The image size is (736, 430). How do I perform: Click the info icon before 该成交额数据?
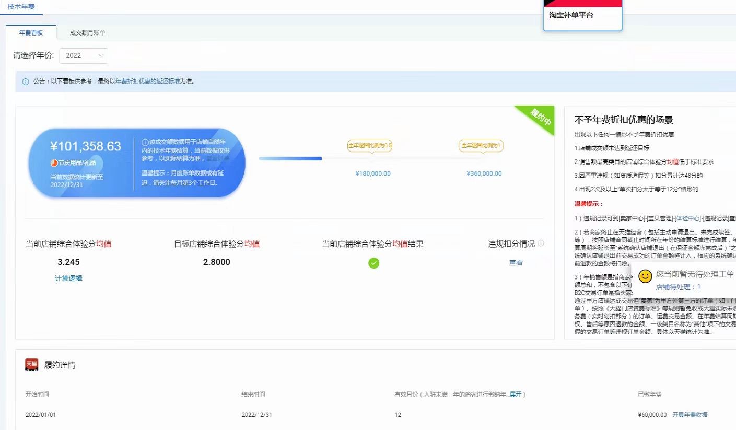[145, 142]
